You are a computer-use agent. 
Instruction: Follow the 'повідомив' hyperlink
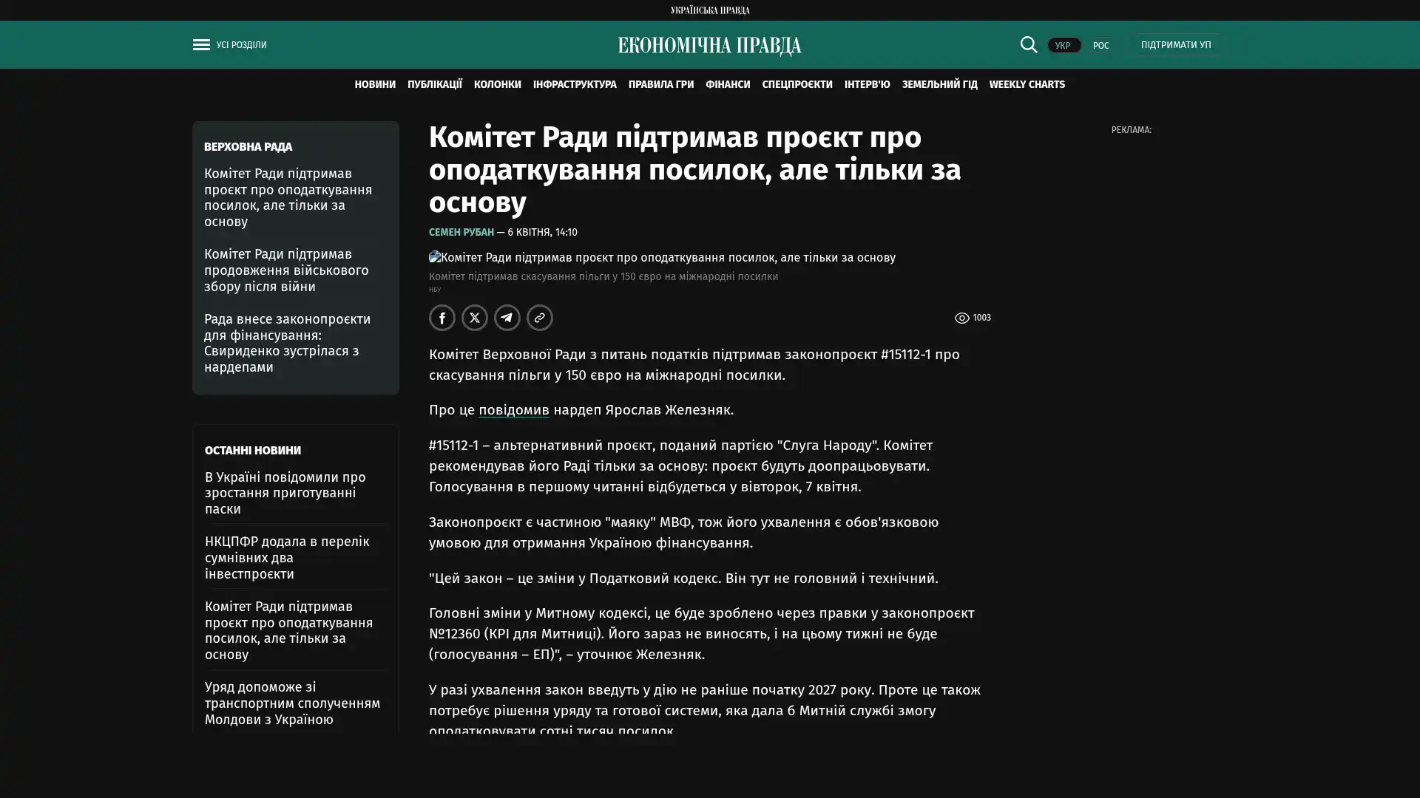tap(513, 409)
